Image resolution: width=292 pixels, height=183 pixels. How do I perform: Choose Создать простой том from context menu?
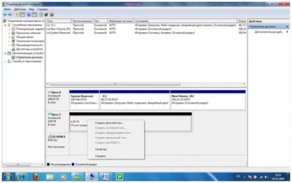click(x=109, y=123)
